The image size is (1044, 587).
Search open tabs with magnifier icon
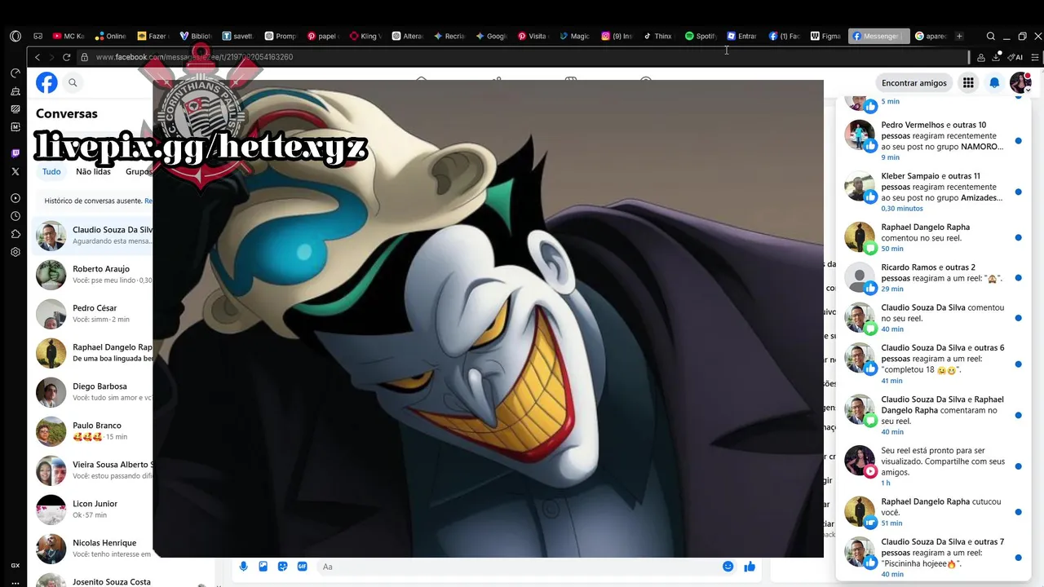coord(990,36)
